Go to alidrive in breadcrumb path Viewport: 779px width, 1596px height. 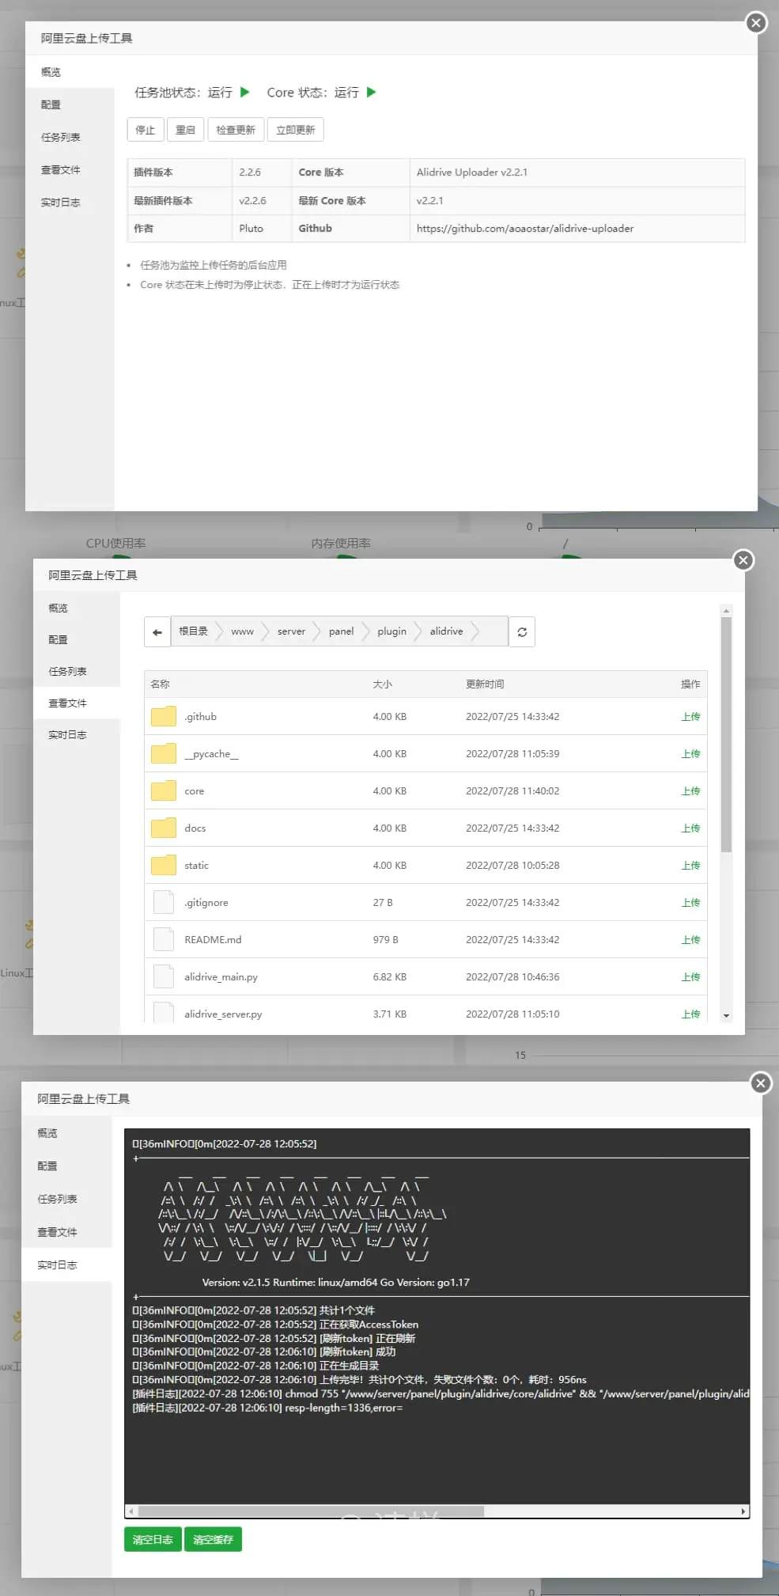click(446, 631)
